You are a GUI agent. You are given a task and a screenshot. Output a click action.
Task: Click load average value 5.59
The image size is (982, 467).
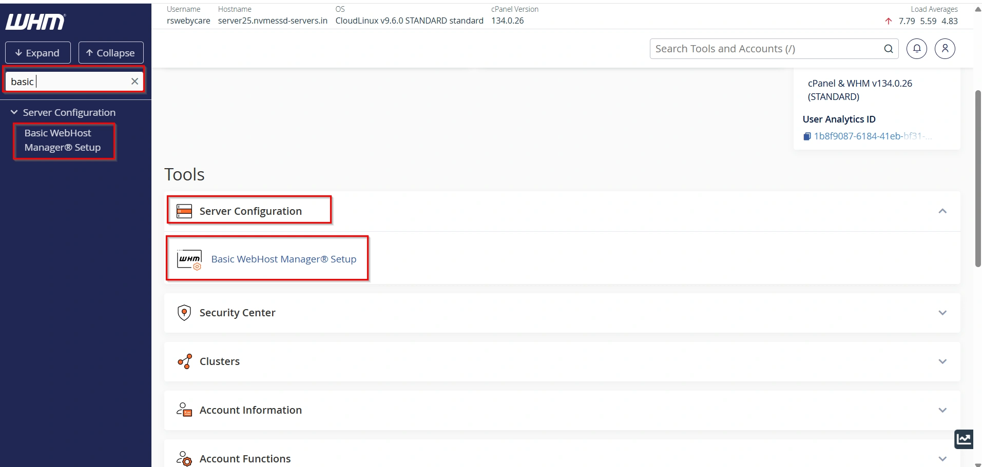[x=928, y=21]
